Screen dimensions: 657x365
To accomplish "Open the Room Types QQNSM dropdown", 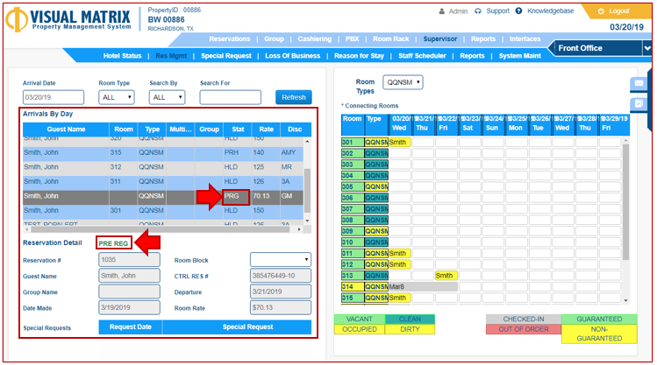I will click(x=403, y=82).
